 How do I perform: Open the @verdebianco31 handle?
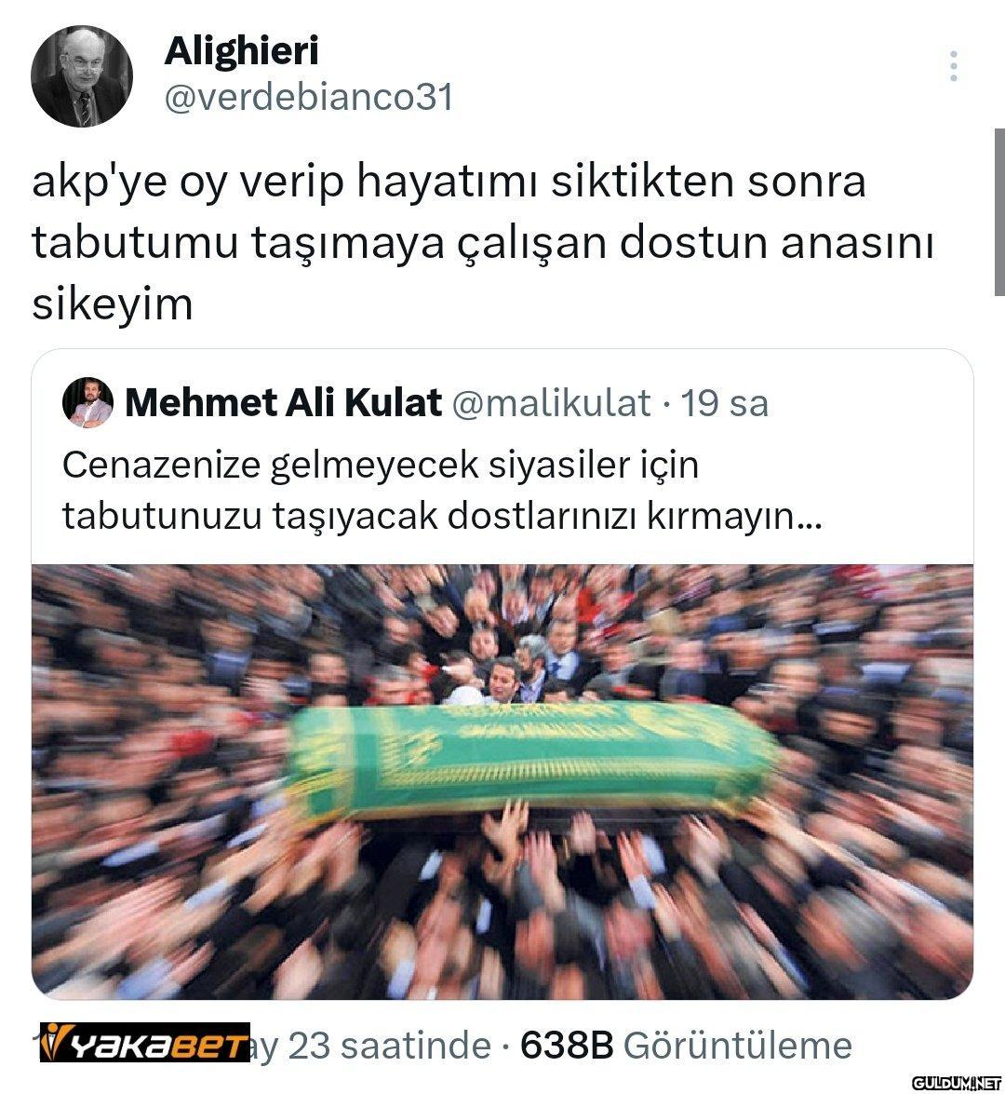[x=309, y=97]
